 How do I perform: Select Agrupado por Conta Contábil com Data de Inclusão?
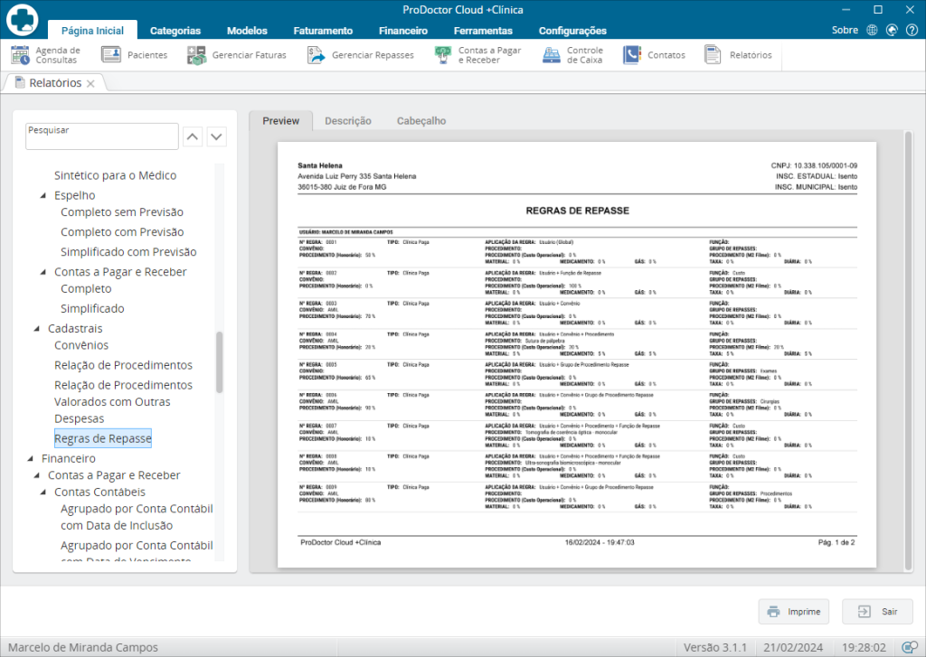coord(137,517)
